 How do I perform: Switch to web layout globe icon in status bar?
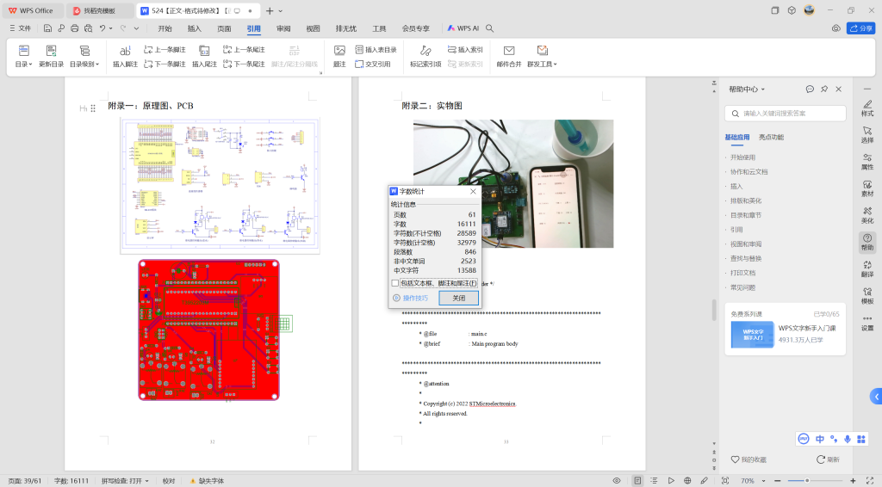click(x=687, y=481)
